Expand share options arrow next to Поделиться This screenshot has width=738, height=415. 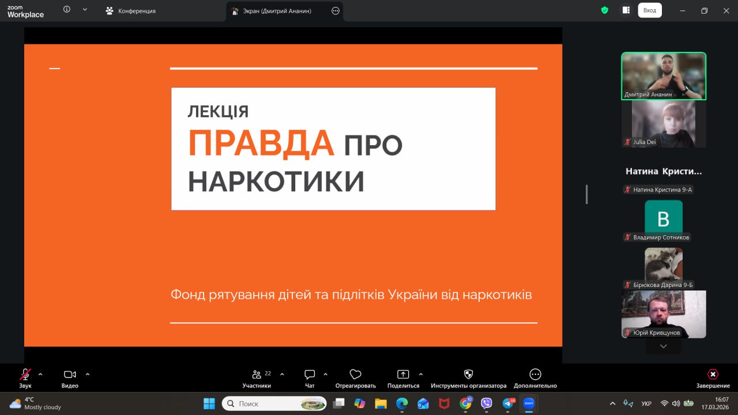click(x=420, y=374)
